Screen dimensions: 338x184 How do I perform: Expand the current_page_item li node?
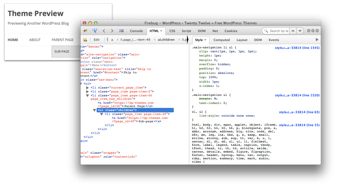88,88
